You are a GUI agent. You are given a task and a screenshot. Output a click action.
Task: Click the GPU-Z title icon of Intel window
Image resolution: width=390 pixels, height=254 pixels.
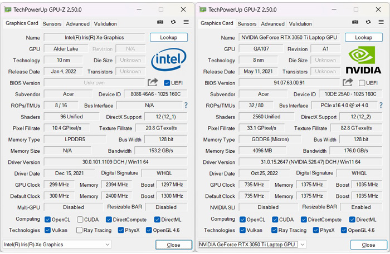[8, 9]
